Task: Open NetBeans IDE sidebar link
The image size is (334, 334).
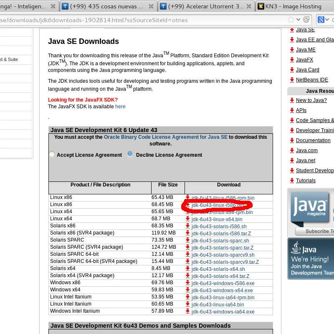Action: [312, 80]
